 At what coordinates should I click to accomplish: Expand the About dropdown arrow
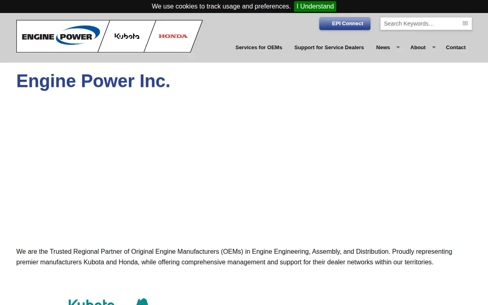[434, 48]
